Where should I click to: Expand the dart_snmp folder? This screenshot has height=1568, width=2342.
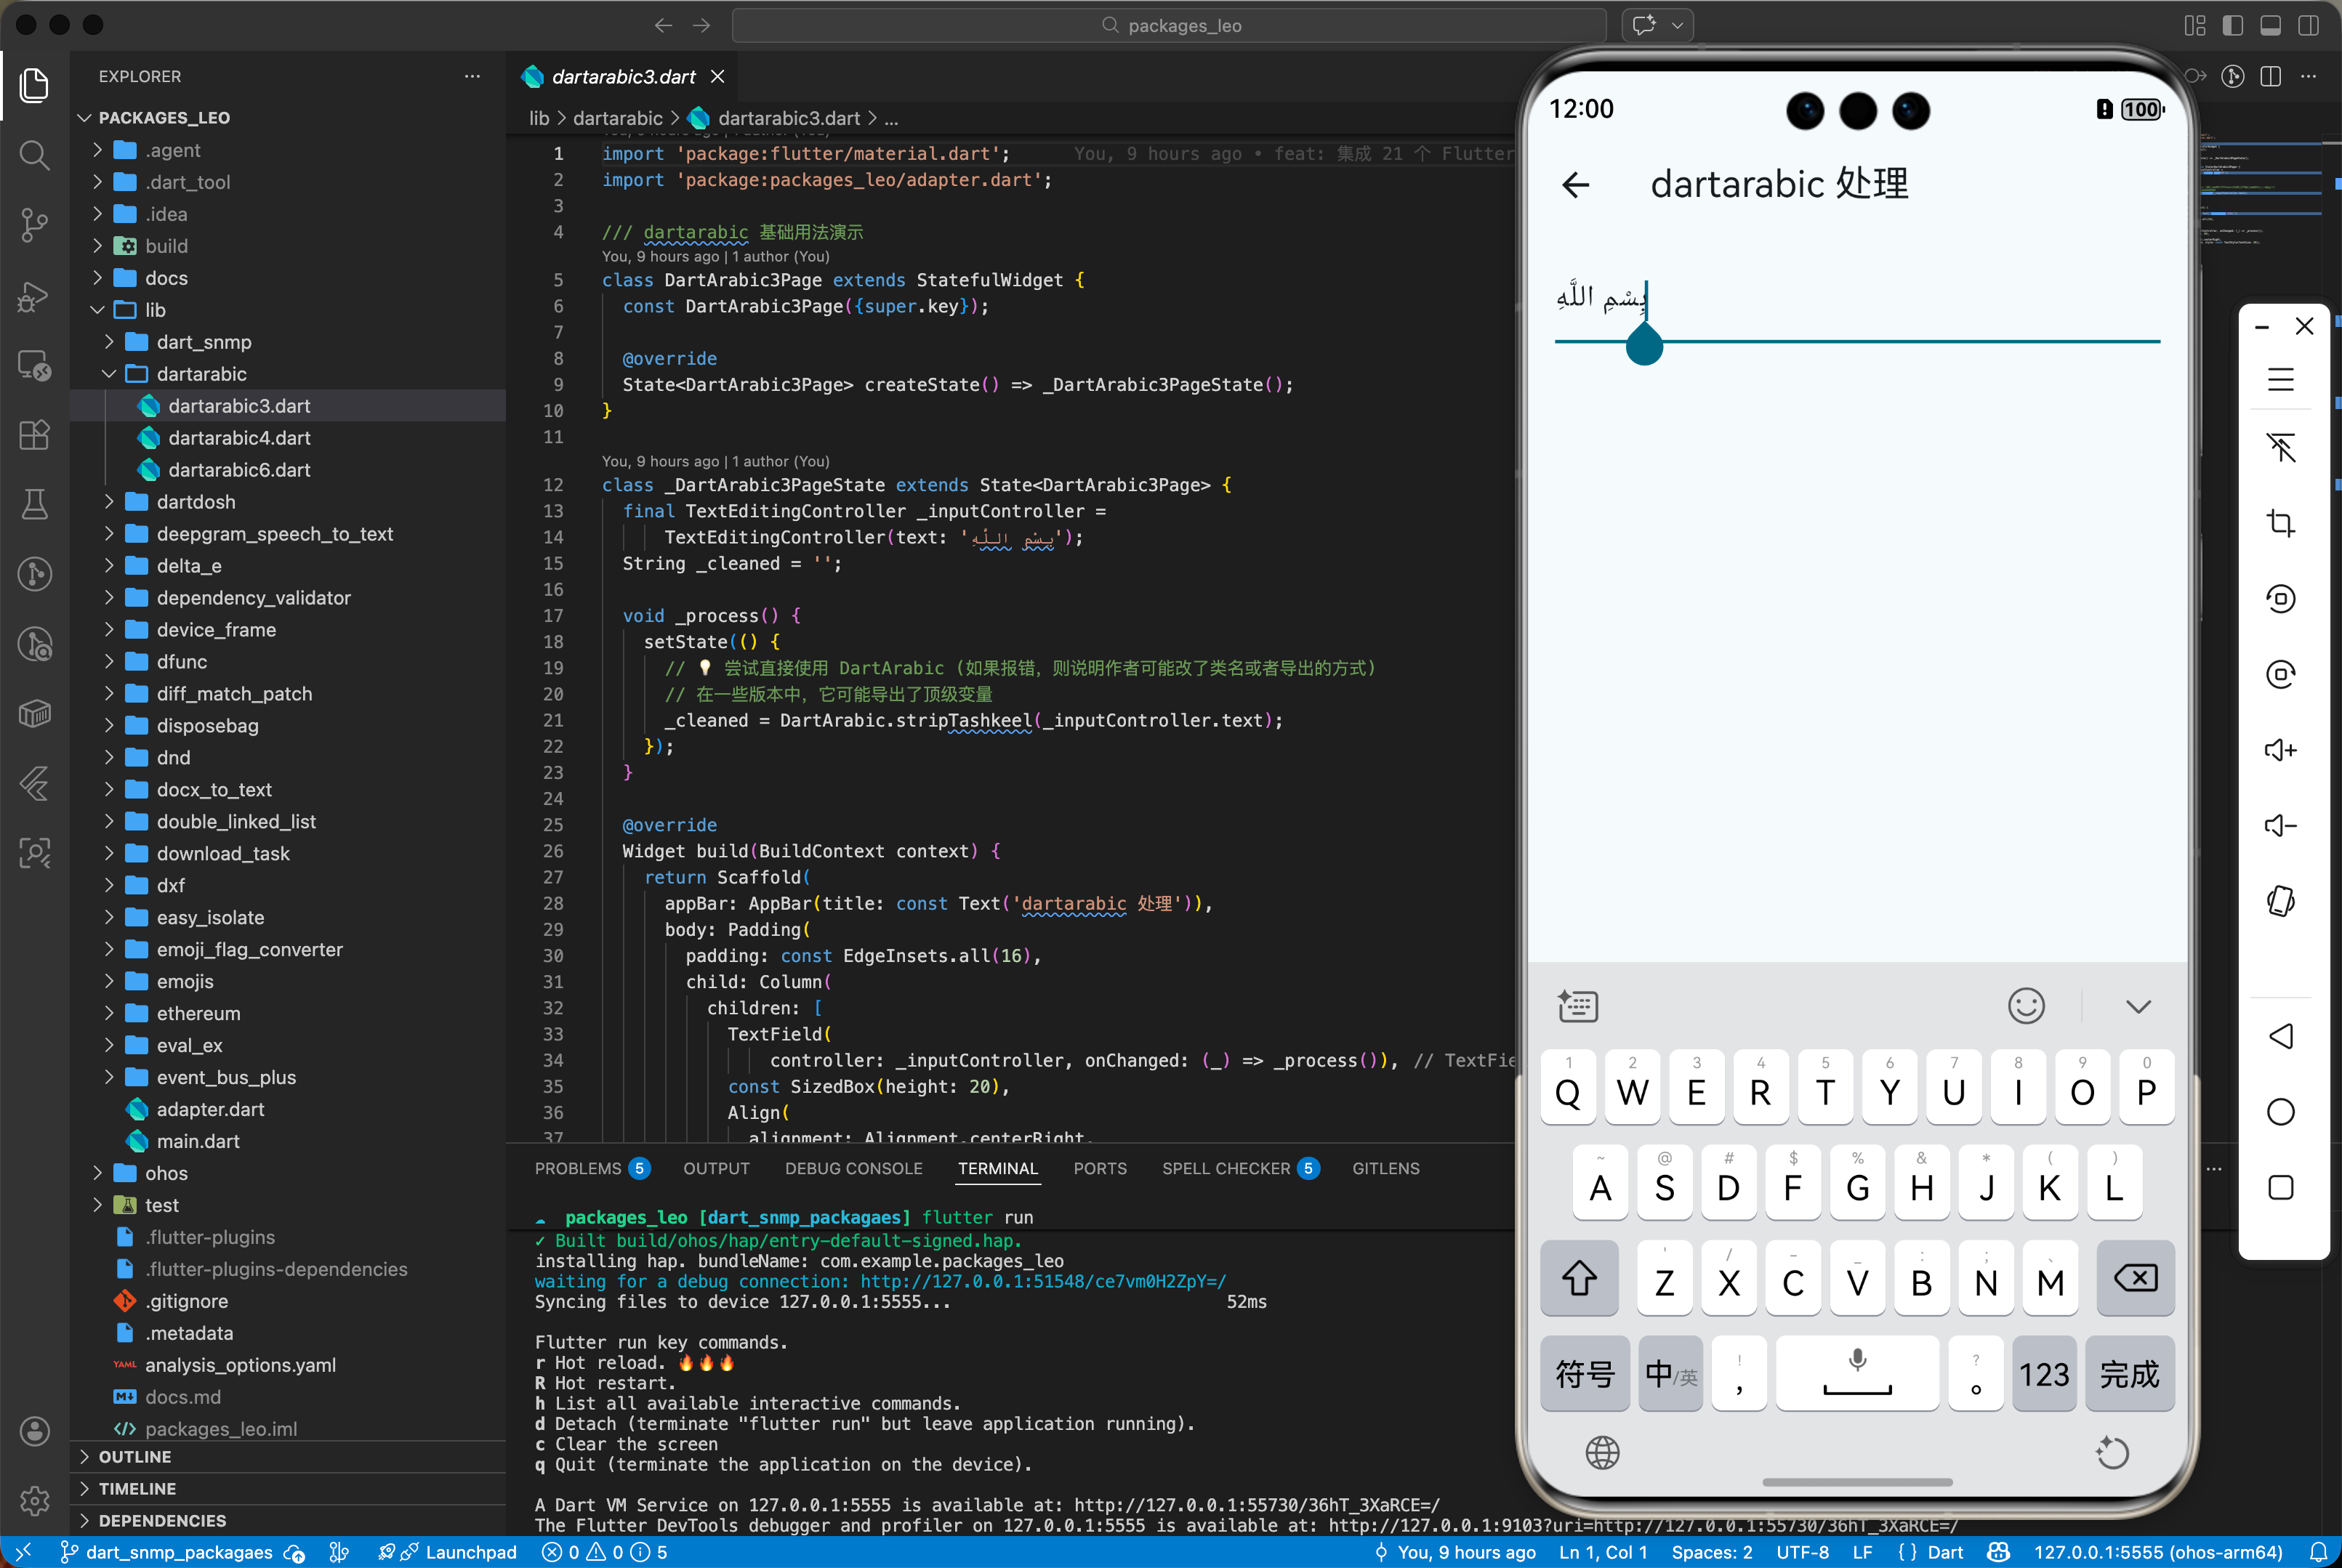[203, 342]
